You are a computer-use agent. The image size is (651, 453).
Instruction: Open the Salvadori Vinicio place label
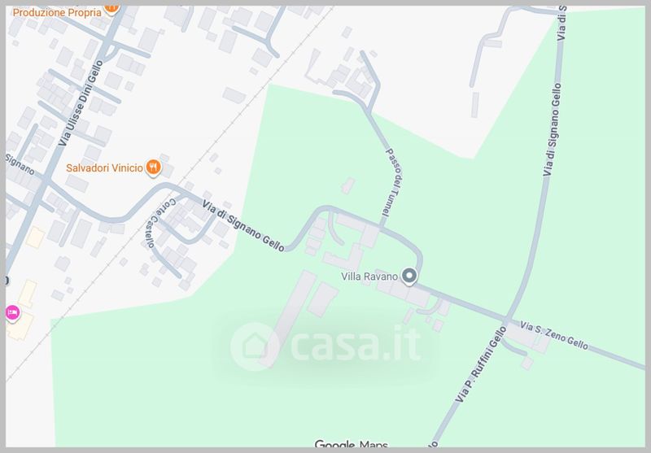click(x=105, y=168)
